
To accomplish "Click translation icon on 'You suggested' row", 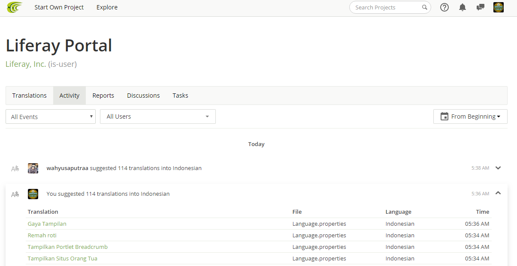I will 15,194.
